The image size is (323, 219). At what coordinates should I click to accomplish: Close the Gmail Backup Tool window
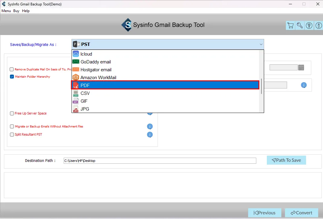coord(318,4)
